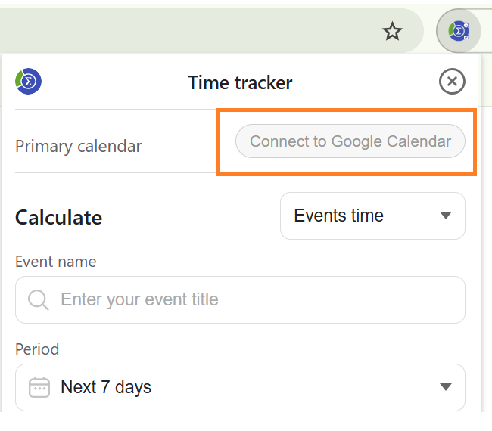Click the arrow beside Events time
492x431 pixels.
click(x=446, y=215)
